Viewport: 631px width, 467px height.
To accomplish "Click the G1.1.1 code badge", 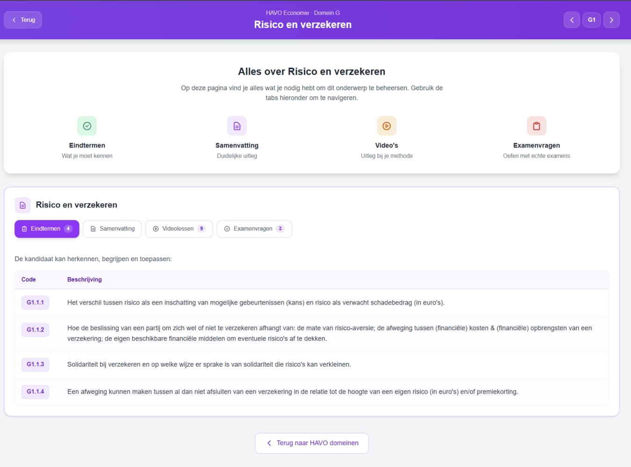I will click(35, 303).
